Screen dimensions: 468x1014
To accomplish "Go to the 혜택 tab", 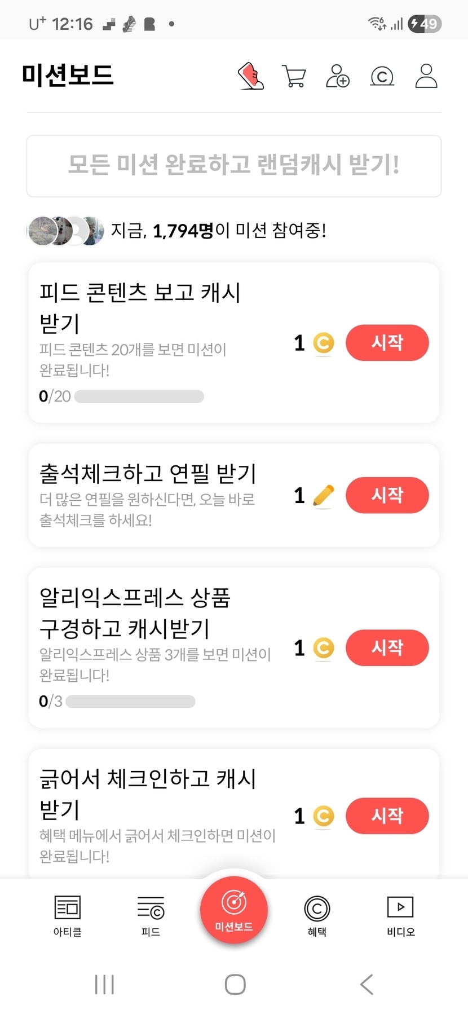I will 317,915.
